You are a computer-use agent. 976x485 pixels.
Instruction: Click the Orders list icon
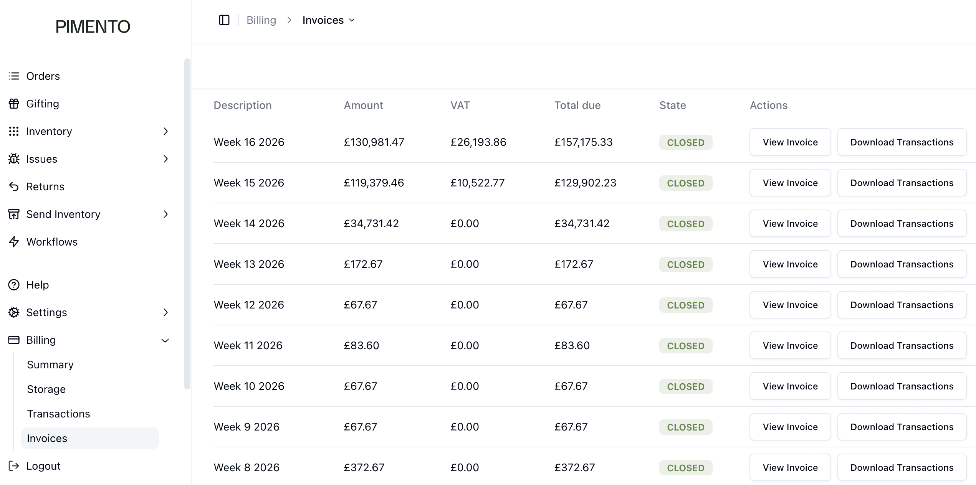coord(14,76)
